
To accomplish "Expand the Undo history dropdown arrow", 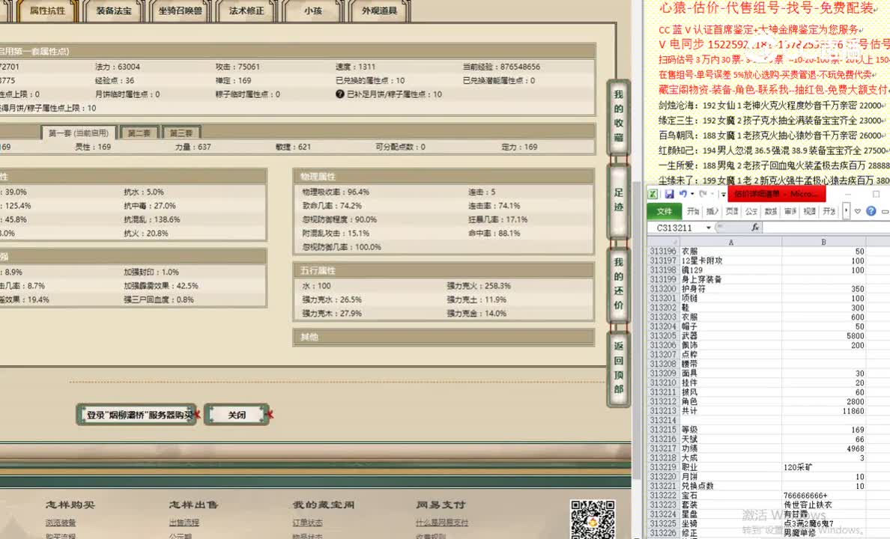I will [692, 193].
